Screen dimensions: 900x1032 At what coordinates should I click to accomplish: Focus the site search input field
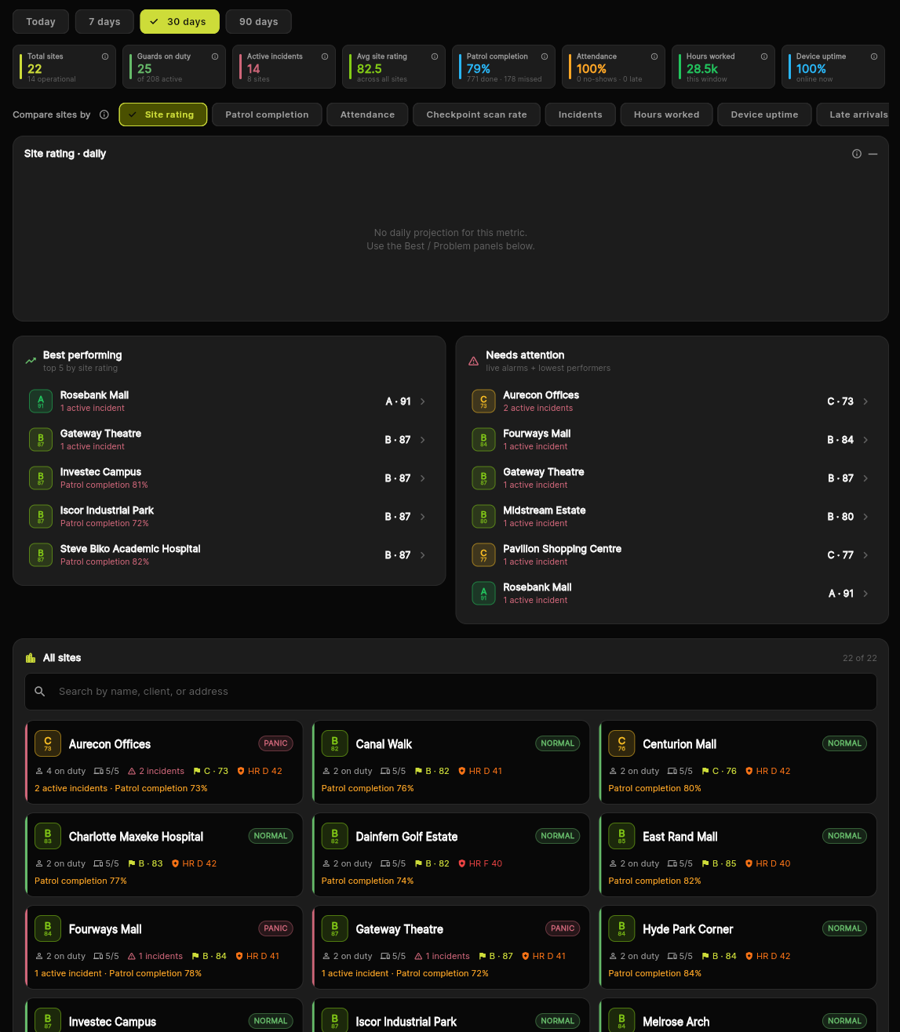click(x=450, y=692)
